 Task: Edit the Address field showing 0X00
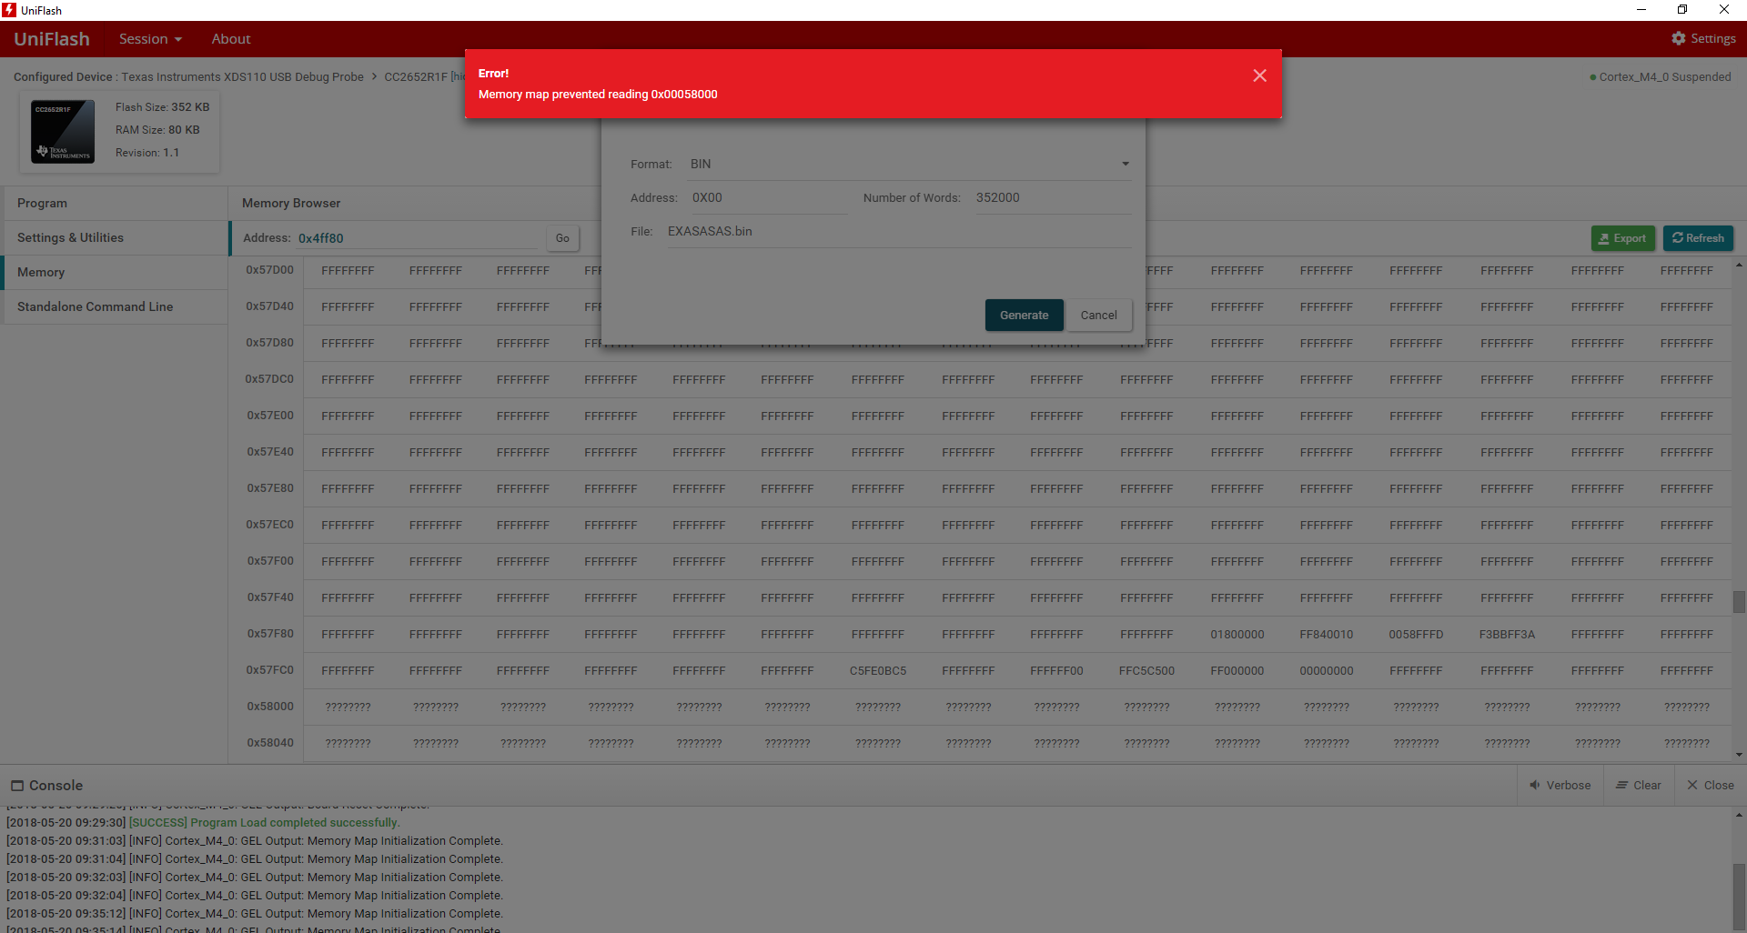[769, 197]
